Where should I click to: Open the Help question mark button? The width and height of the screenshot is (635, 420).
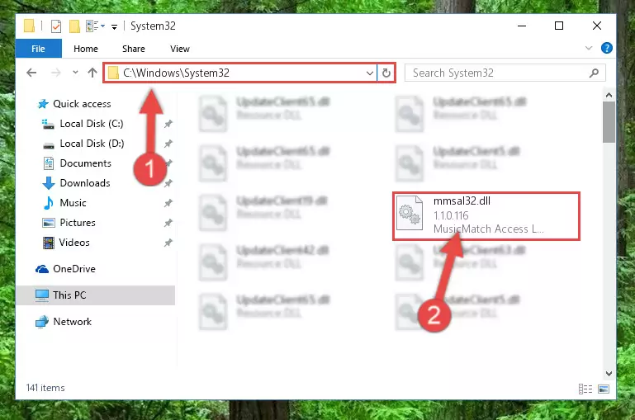click(607, 48)
